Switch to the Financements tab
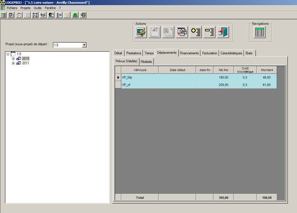 pyautogui.click(x=189, y=53)
